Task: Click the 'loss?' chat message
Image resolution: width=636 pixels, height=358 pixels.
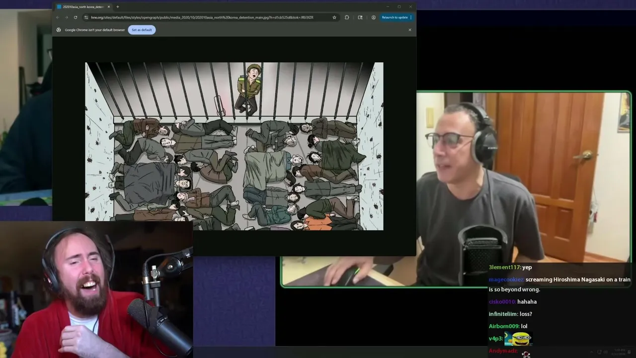Action: click(526, 314)
